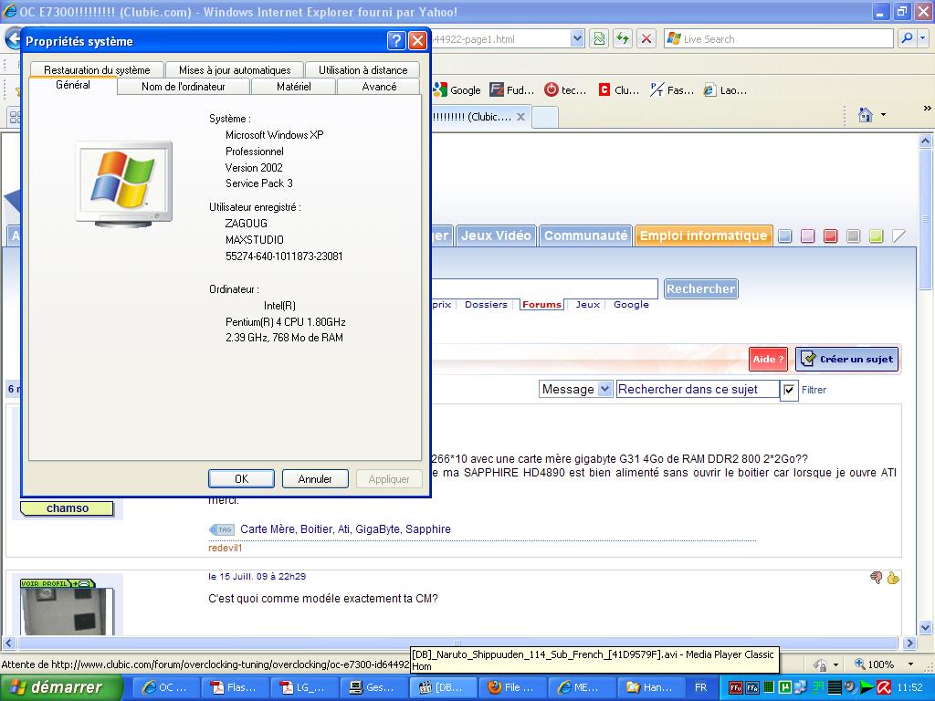This screenshot has height=701, width=935.
Task: Click the Stop loading red X icon
Action: click(646, 38)
